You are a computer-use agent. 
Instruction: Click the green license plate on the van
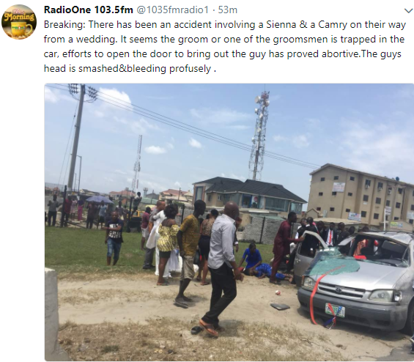tap(335, 310)
